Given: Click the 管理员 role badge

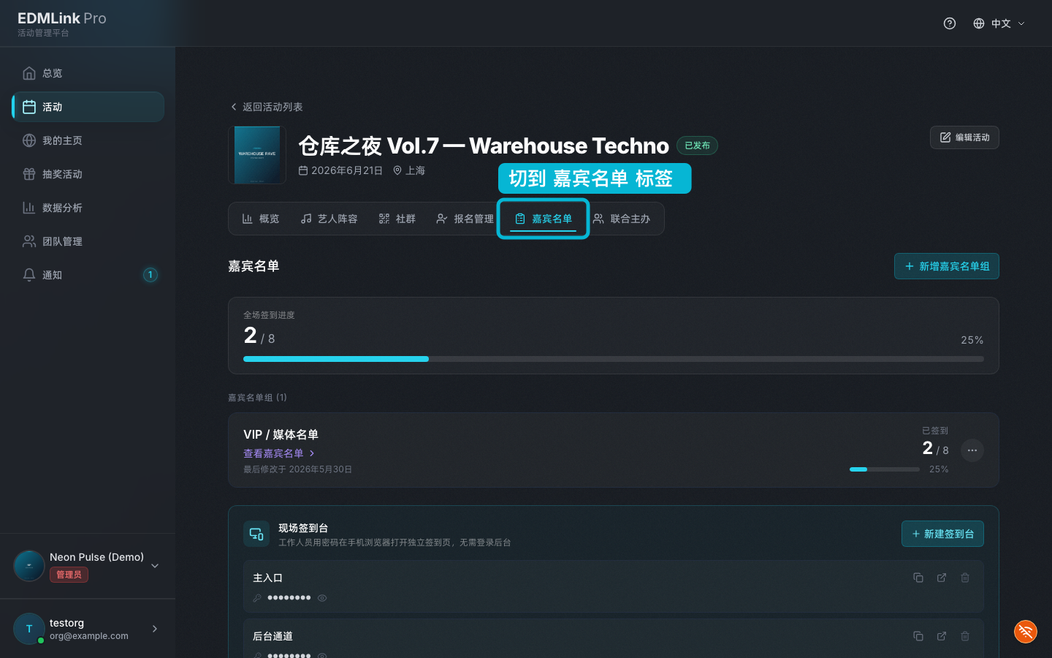Looking at the screenshot, I should point(69,575).
